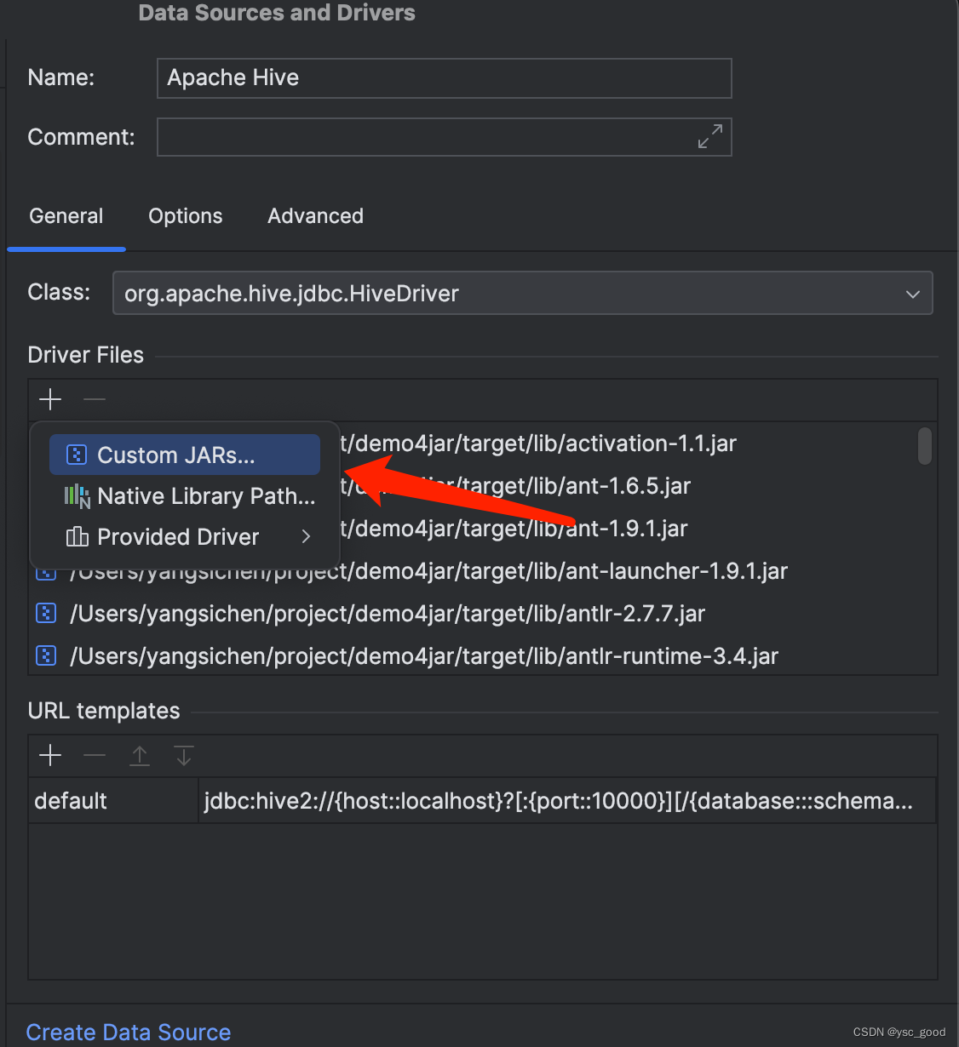Add a new URL template with plus icon
959x1047 pixels.
49,755
